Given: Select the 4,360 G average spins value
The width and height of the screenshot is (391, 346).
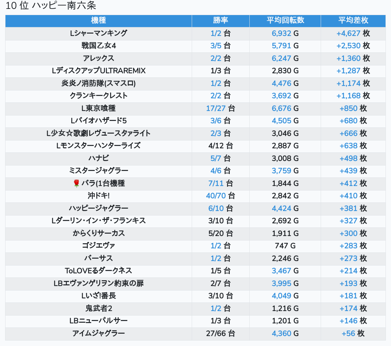Looking at the screenshot, I should (x=285, y=333).
